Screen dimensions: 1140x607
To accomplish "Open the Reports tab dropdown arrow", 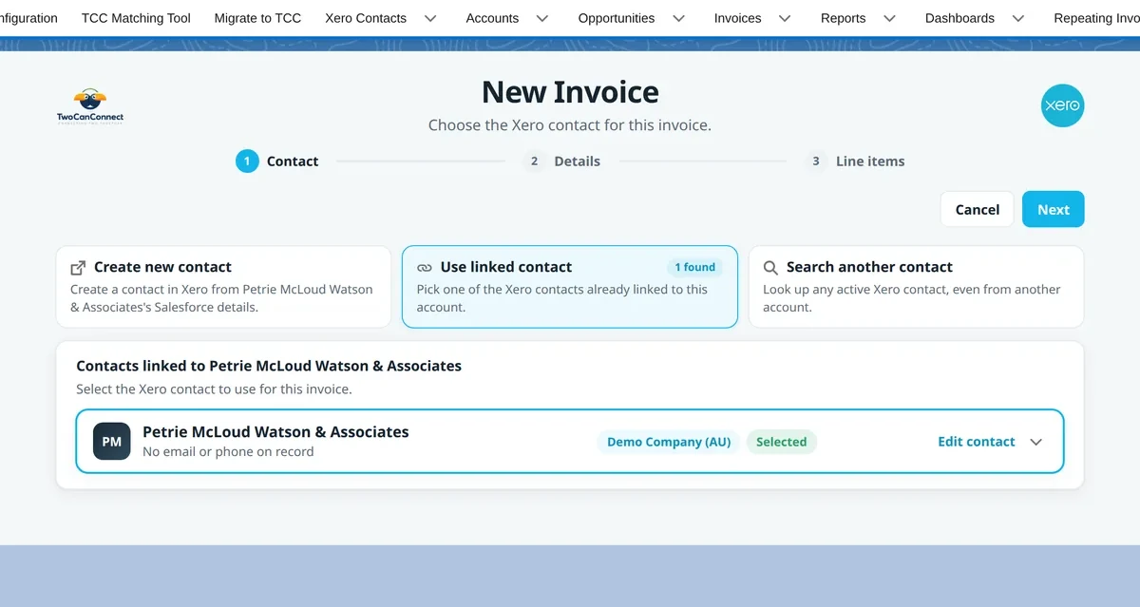I will 889,18.
